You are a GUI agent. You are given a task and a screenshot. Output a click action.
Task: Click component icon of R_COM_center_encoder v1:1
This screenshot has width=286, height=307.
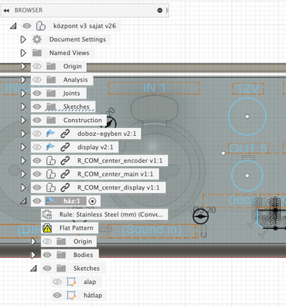pos(51,160)
